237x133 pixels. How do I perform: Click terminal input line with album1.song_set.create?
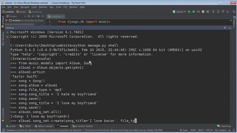[x=74, y=121]
